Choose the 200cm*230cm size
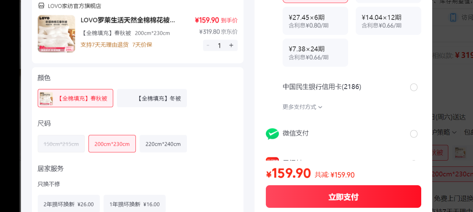This screenshot has height=212, width=473. (x=112, y=144)
